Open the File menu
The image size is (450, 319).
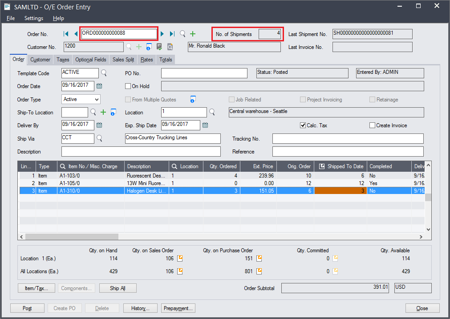point(11,18)
